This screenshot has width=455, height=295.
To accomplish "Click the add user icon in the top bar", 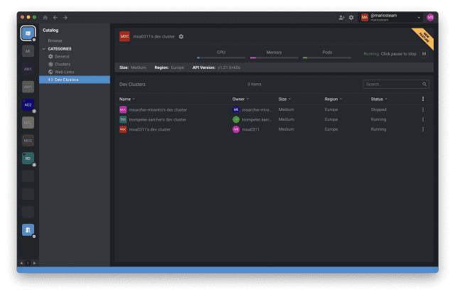I will 341,17.
